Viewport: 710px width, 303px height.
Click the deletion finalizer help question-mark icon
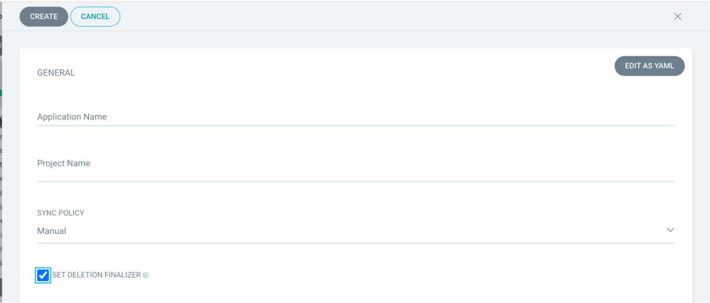tap(146, 275)
